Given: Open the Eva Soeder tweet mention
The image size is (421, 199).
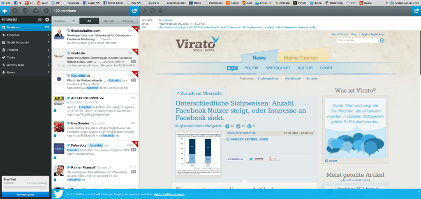Looking at the screenshot, I should 95,130.
